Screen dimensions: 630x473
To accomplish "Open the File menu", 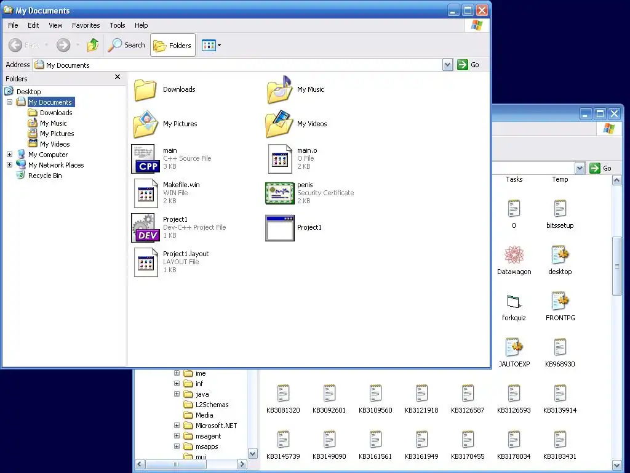I will [13, 25].
